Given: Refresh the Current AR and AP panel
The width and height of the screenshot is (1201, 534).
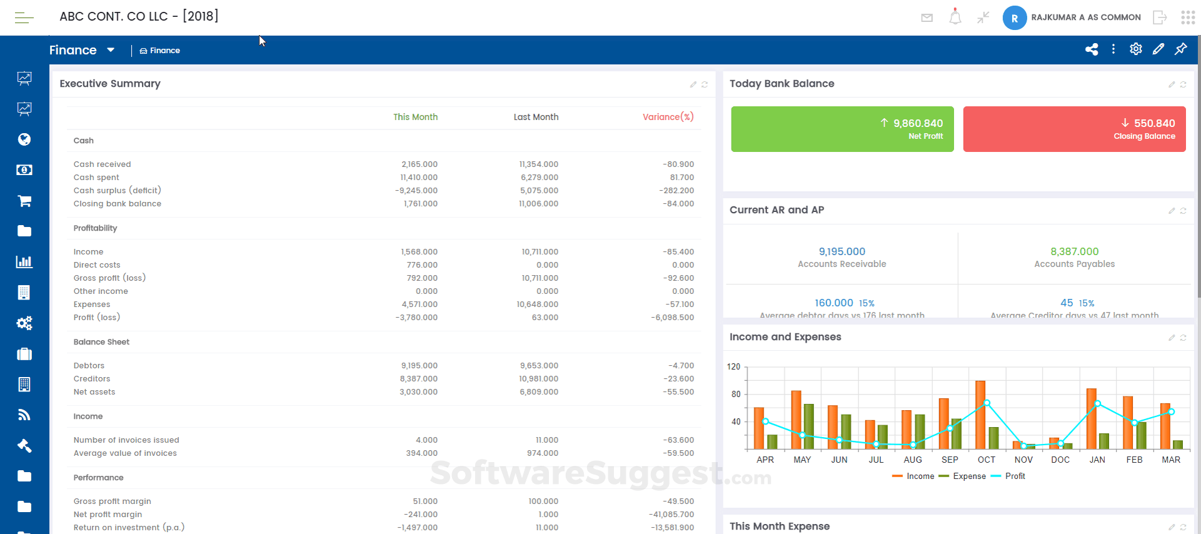Looking at the screenshot, I should 1183,211.
